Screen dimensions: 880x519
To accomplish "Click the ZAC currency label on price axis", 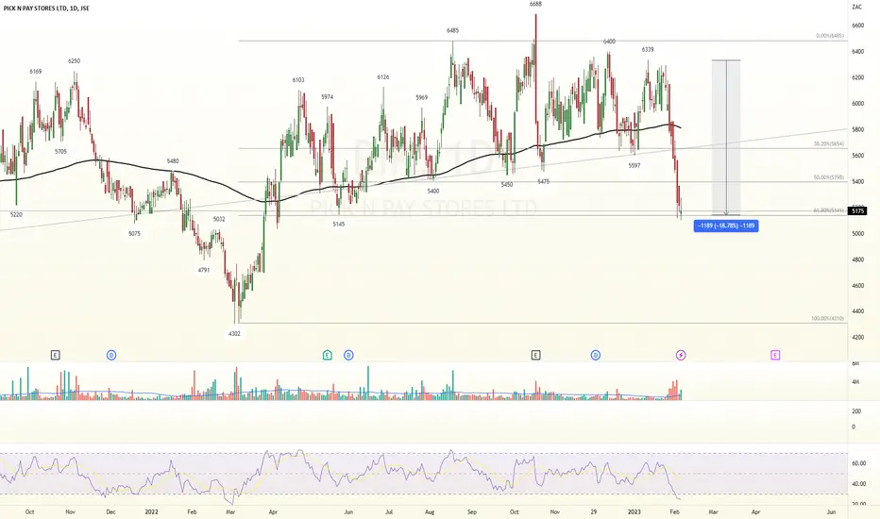I will pos(857,7).
